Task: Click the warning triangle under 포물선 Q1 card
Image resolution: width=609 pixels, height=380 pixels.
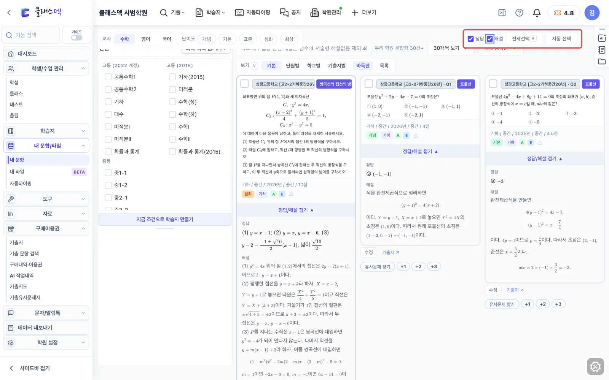Action: (416, 136)
